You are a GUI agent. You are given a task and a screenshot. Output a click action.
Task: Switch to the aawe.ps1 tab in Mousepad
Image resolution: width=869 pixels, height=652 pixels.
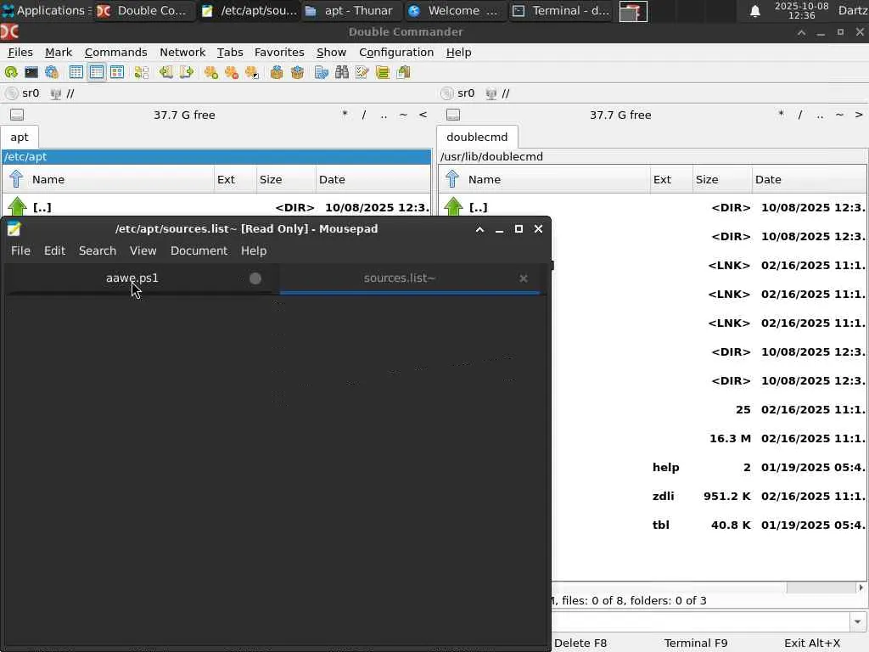(132, 278)
